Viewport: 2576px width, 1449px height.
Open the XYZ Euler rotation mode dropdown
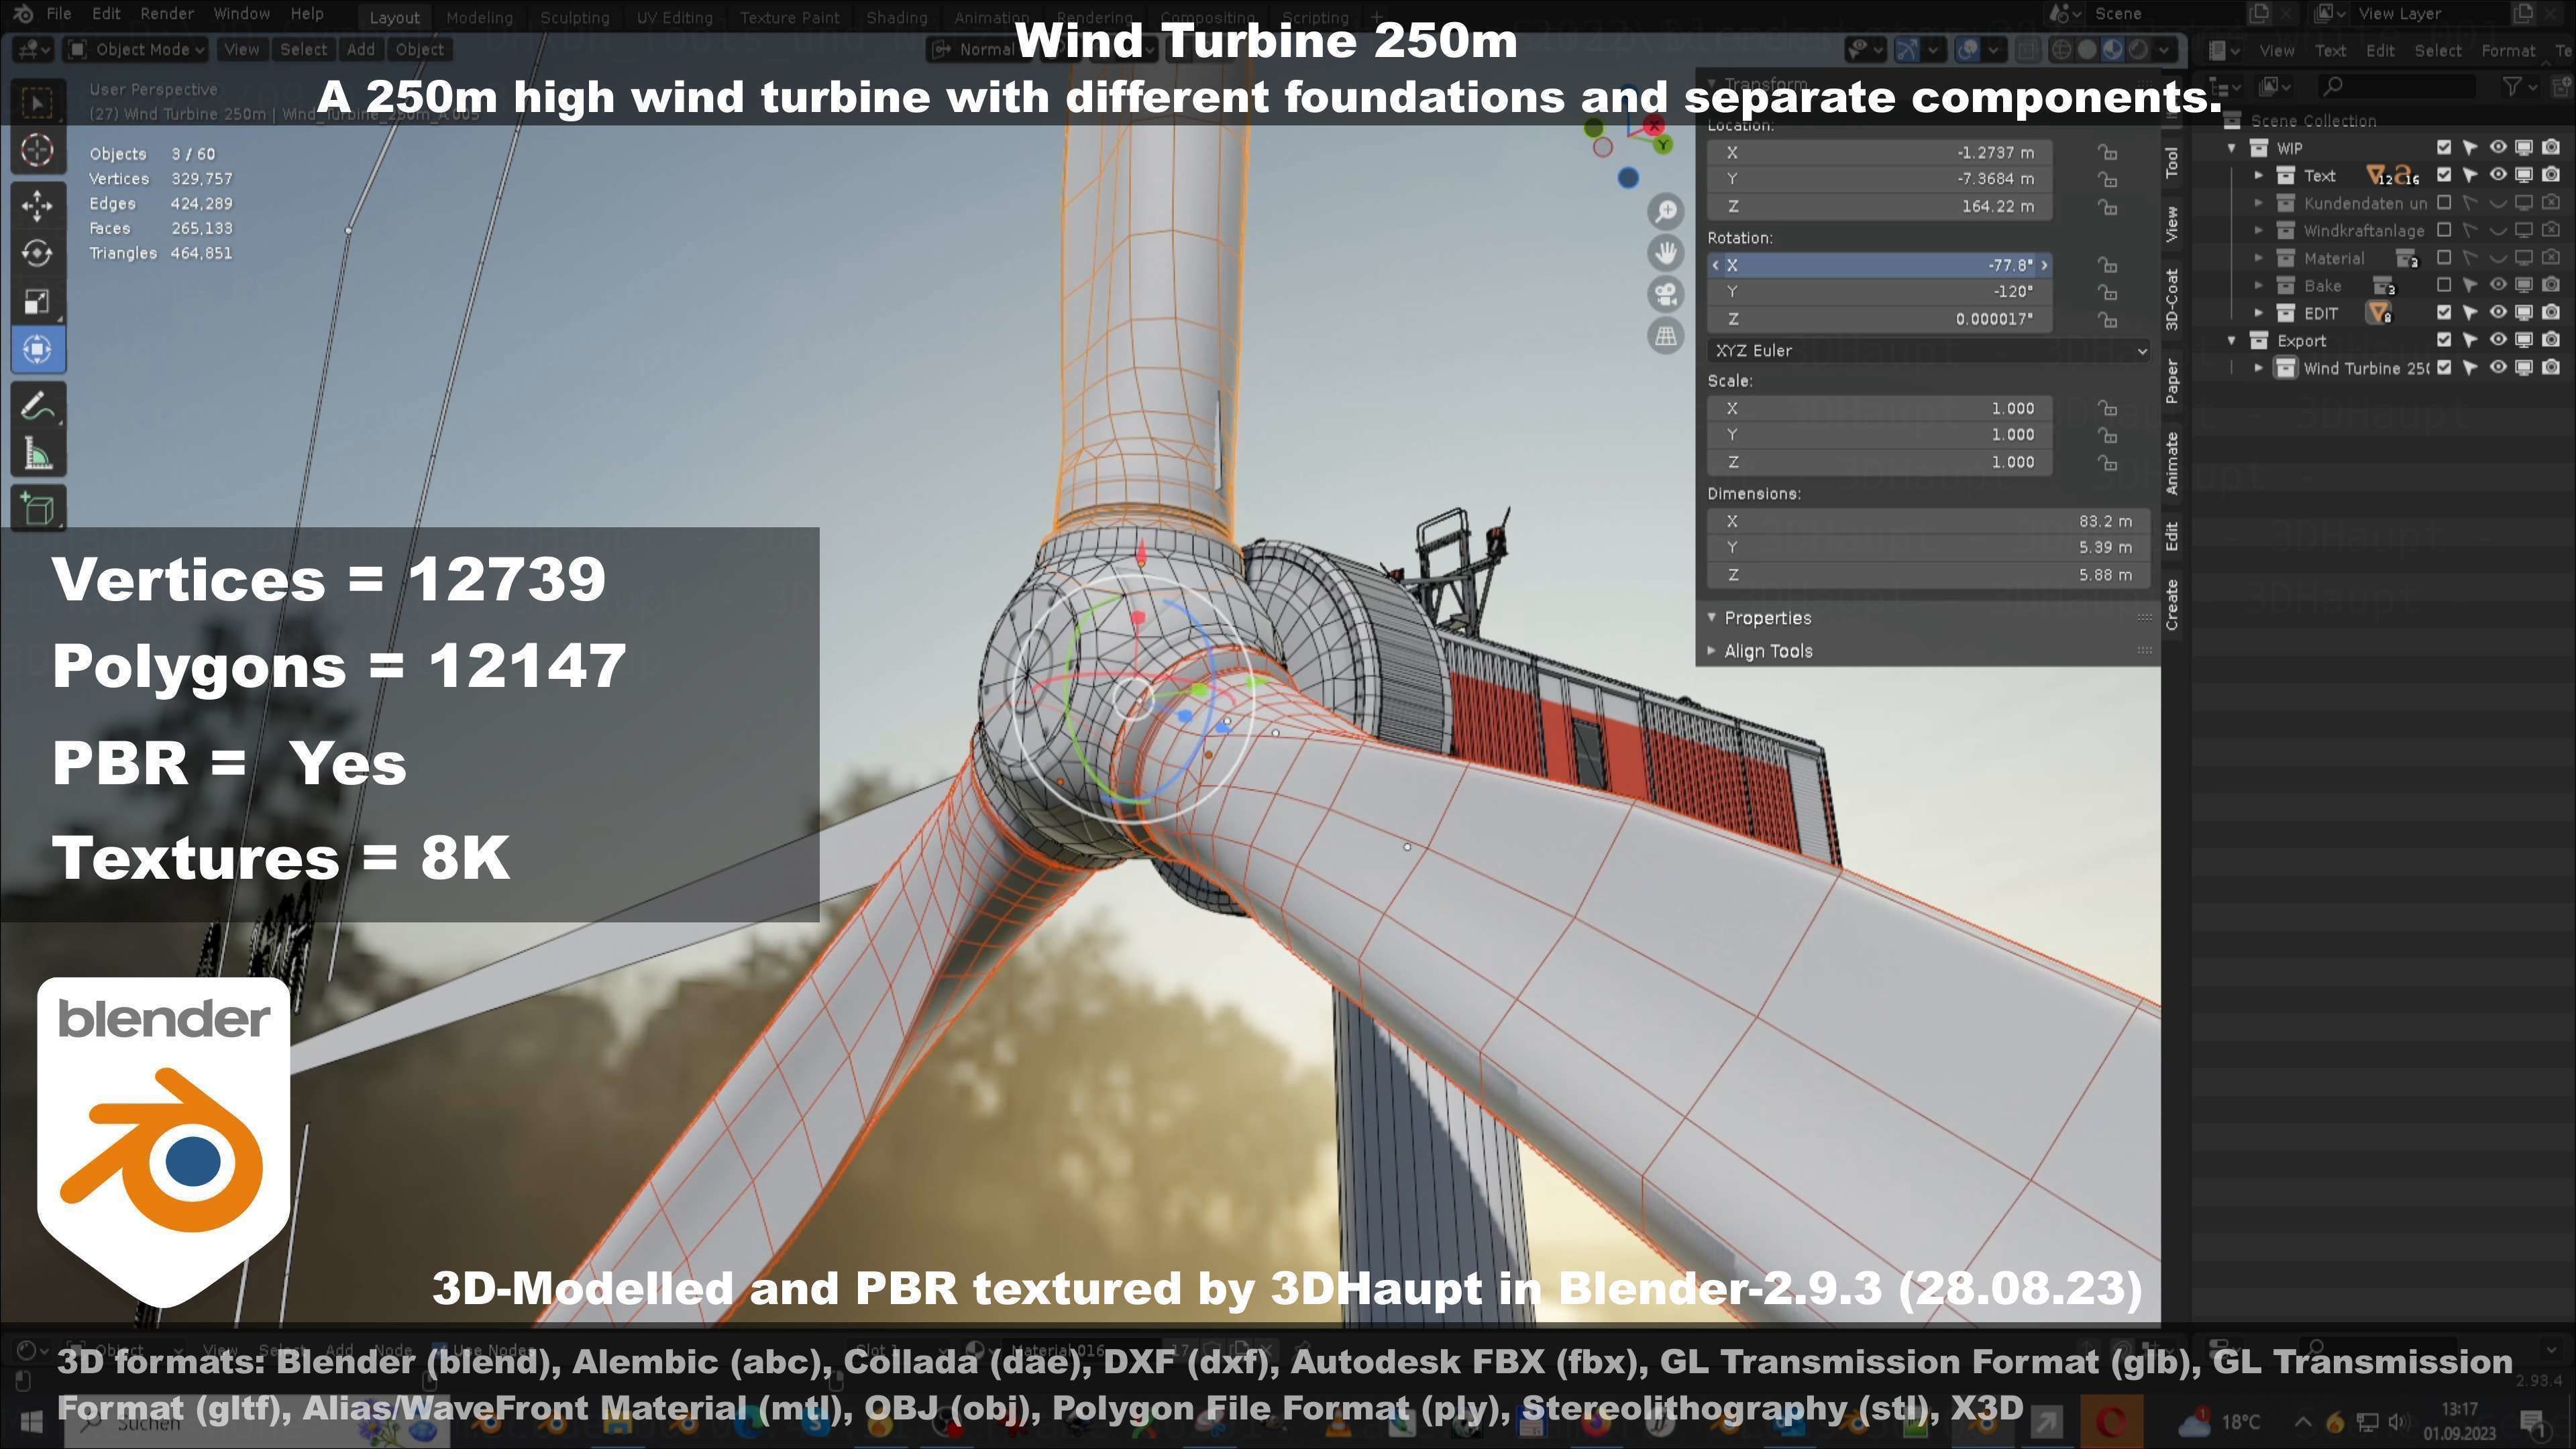pyautogui.click(x=1929, y=351)
